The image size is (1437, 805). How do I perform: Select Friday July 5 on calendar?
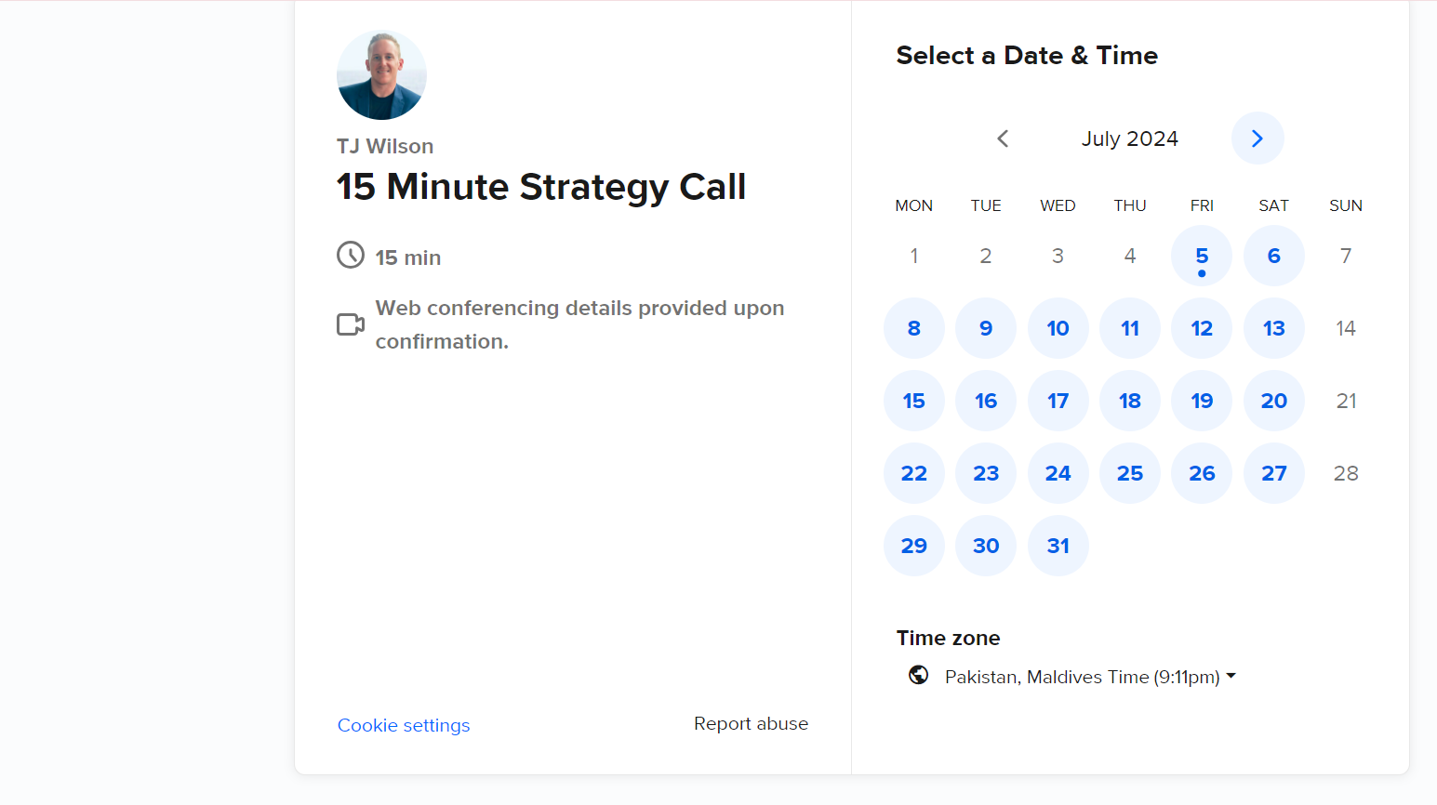click(x=1202, y=256)
